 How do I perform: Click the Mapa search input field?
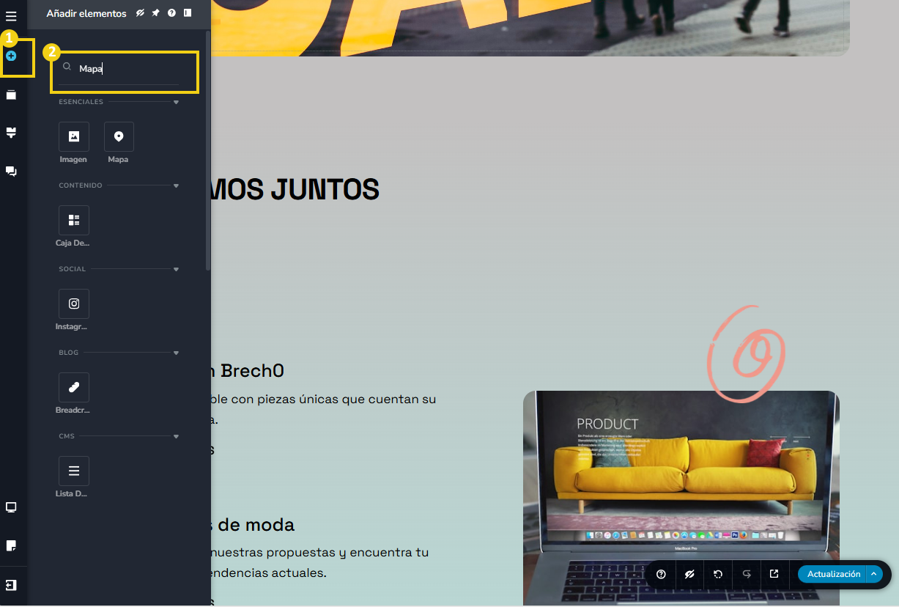tap(125, 69)
